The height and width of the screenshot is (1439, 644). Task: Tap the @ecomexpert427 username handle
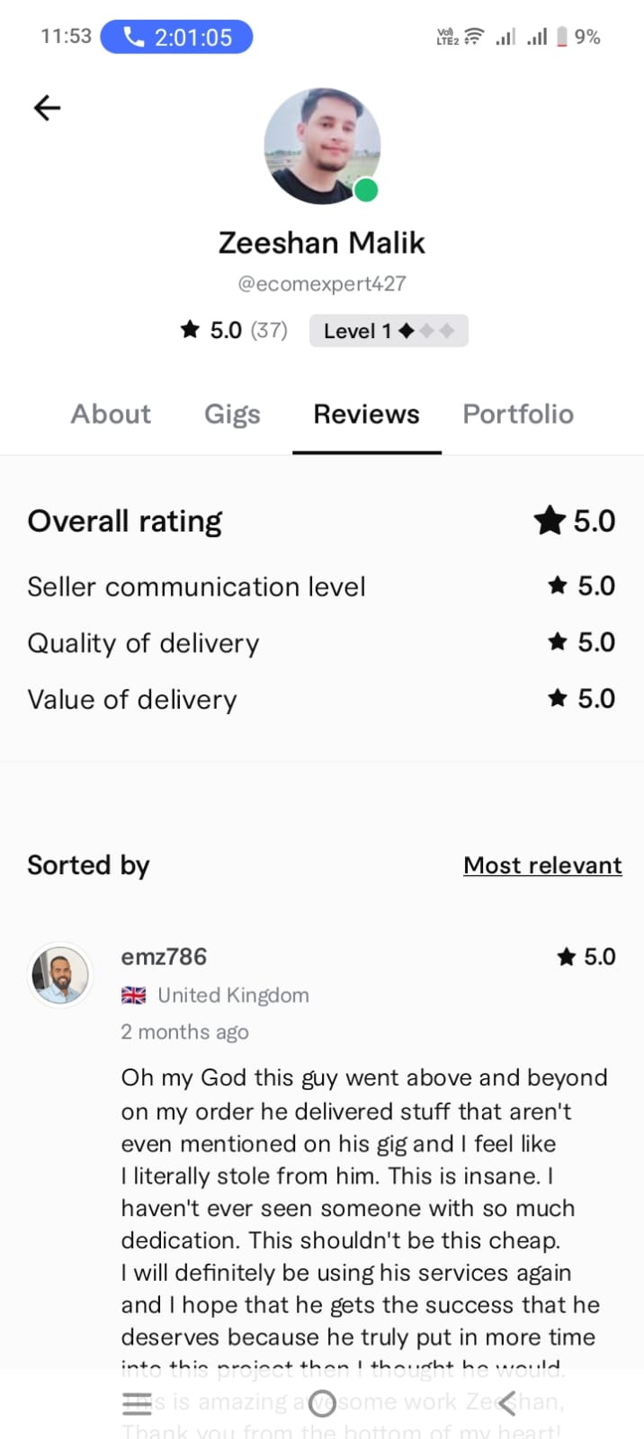[322, 284]
